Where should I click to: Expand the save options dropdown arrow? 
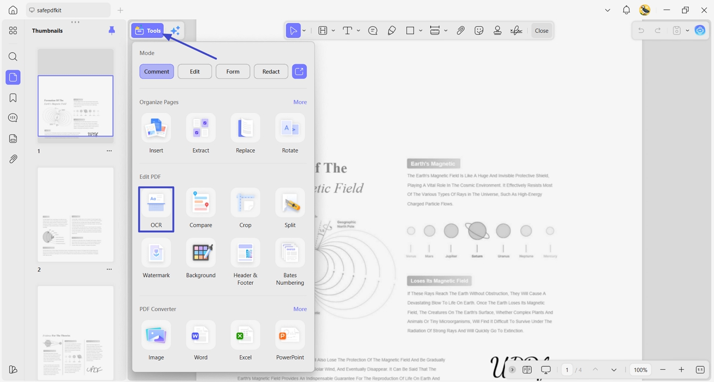pos(688,31)
